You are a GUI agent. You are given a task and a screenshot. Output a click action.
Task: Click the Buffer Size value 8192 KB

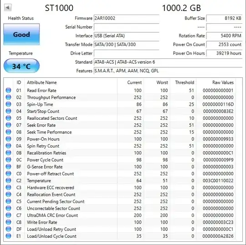click(224, 18)
